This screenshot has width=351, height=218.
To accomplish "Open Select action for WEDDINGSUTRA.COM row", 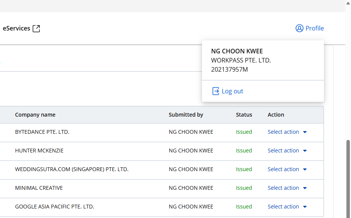I will 283,169.
